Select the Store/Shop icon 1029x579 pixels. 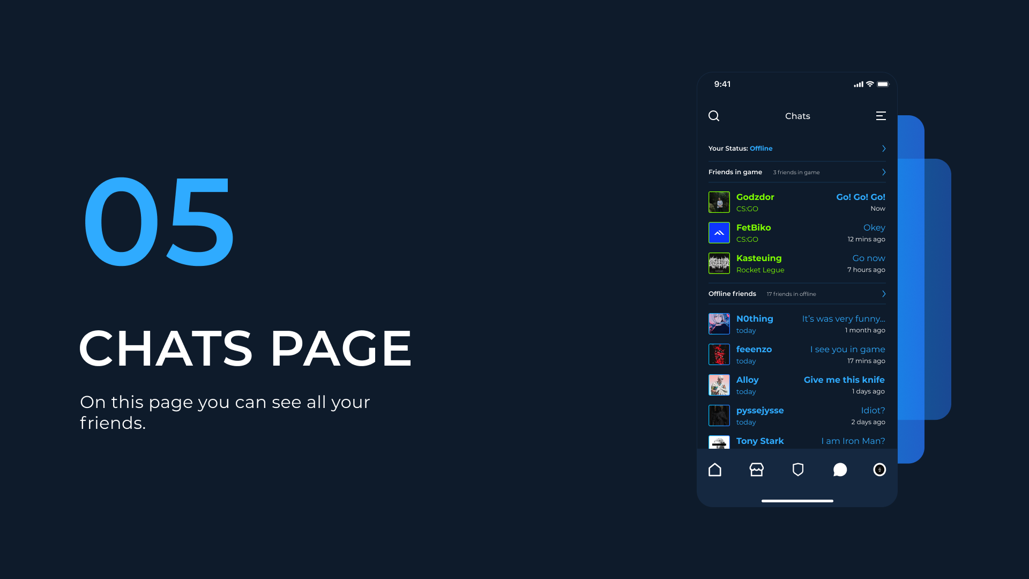pyautogui.click(x=756, y=470)
